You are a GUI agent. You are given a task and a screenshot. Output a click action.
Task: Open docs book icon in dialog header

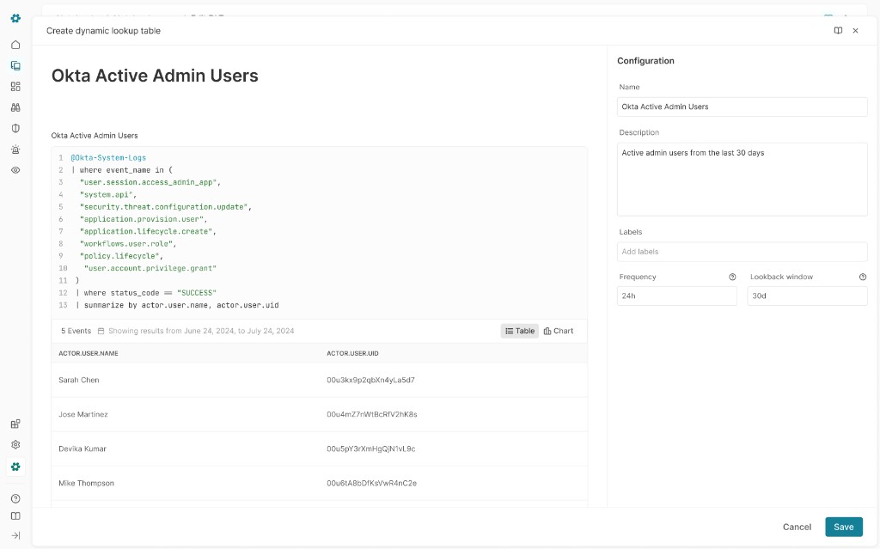(838, 31)
